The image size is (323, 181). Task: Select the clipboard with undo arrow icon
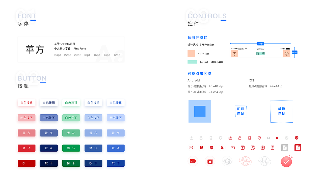click(262, 148)
